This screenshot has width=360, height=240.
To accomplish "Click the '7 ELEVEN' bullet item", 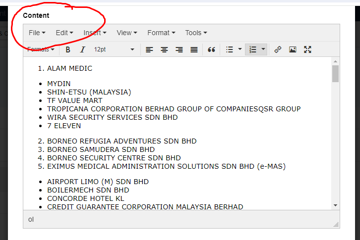I will click(x=64, y=126).
